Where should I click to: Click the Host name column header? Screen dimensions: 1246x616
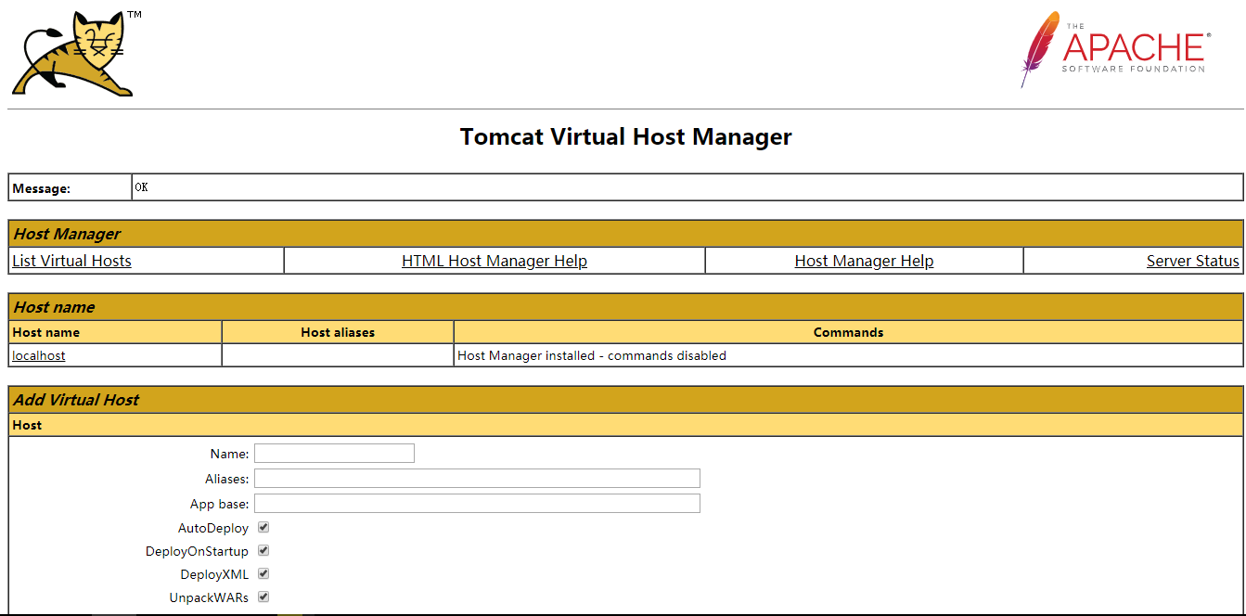click(x=116, y=332)
